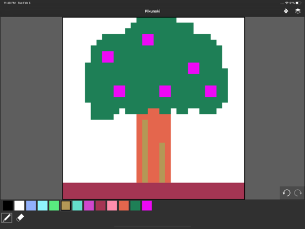Undo the last stroke
The height and width of the screenshot is (229, 305).
point(286,193)
